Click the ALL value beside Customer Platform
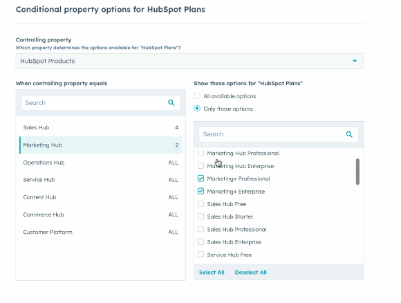This screenshot has height=303, width=401. click(174, 232)
